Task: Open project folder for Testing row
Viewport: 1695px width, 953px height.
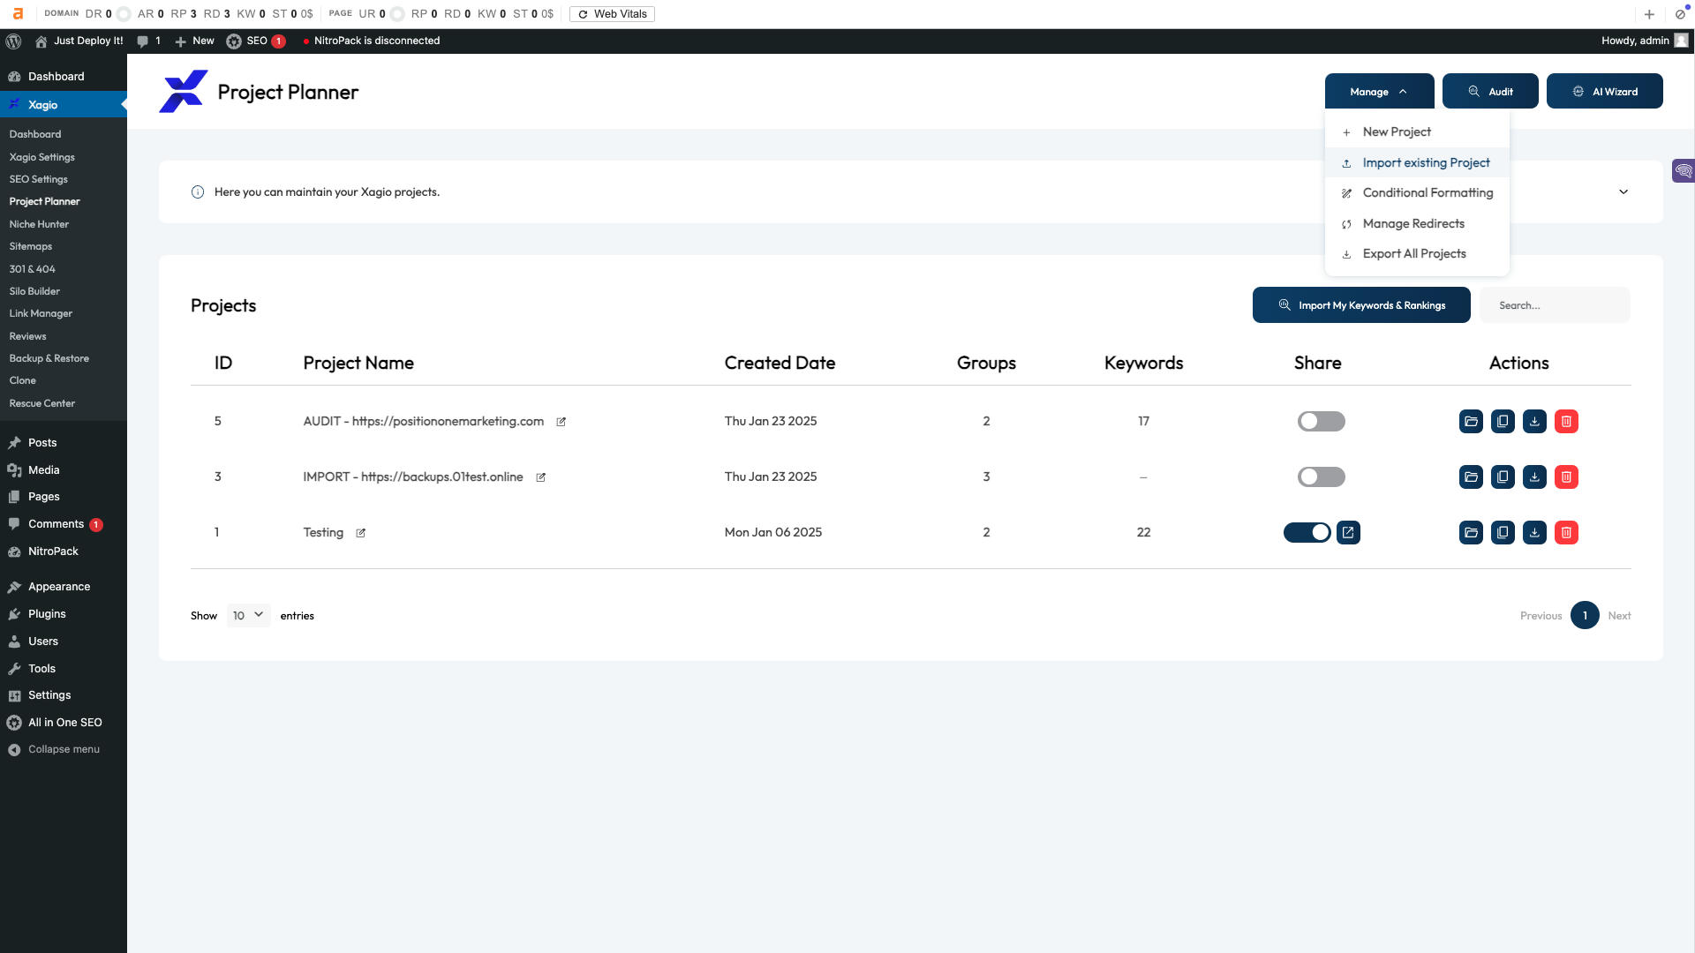Action: click(x=1471, y=533)
